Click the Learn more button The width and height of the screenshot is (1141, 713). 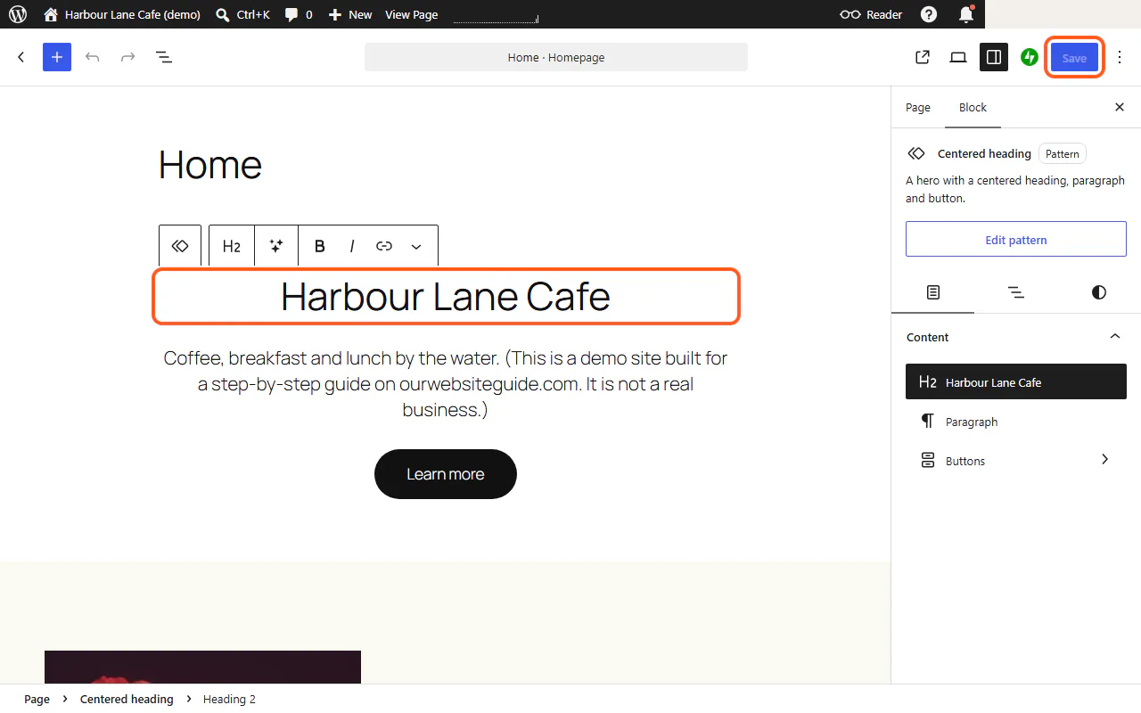pos(446,474)
